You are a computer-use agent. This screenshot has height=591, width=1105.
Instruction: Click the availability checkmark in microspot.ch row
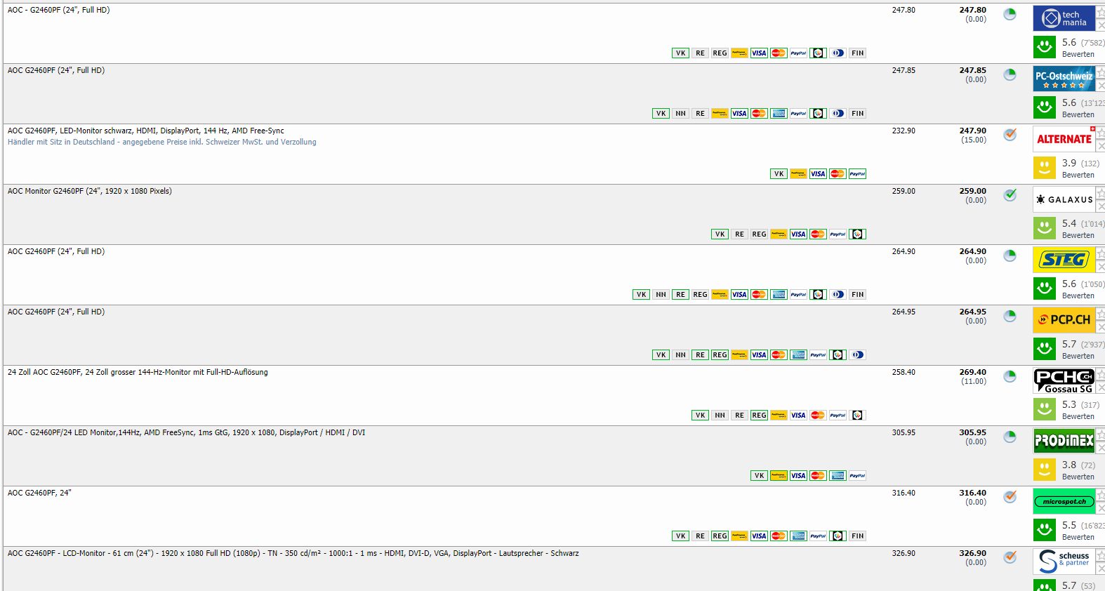[1010, 497]
